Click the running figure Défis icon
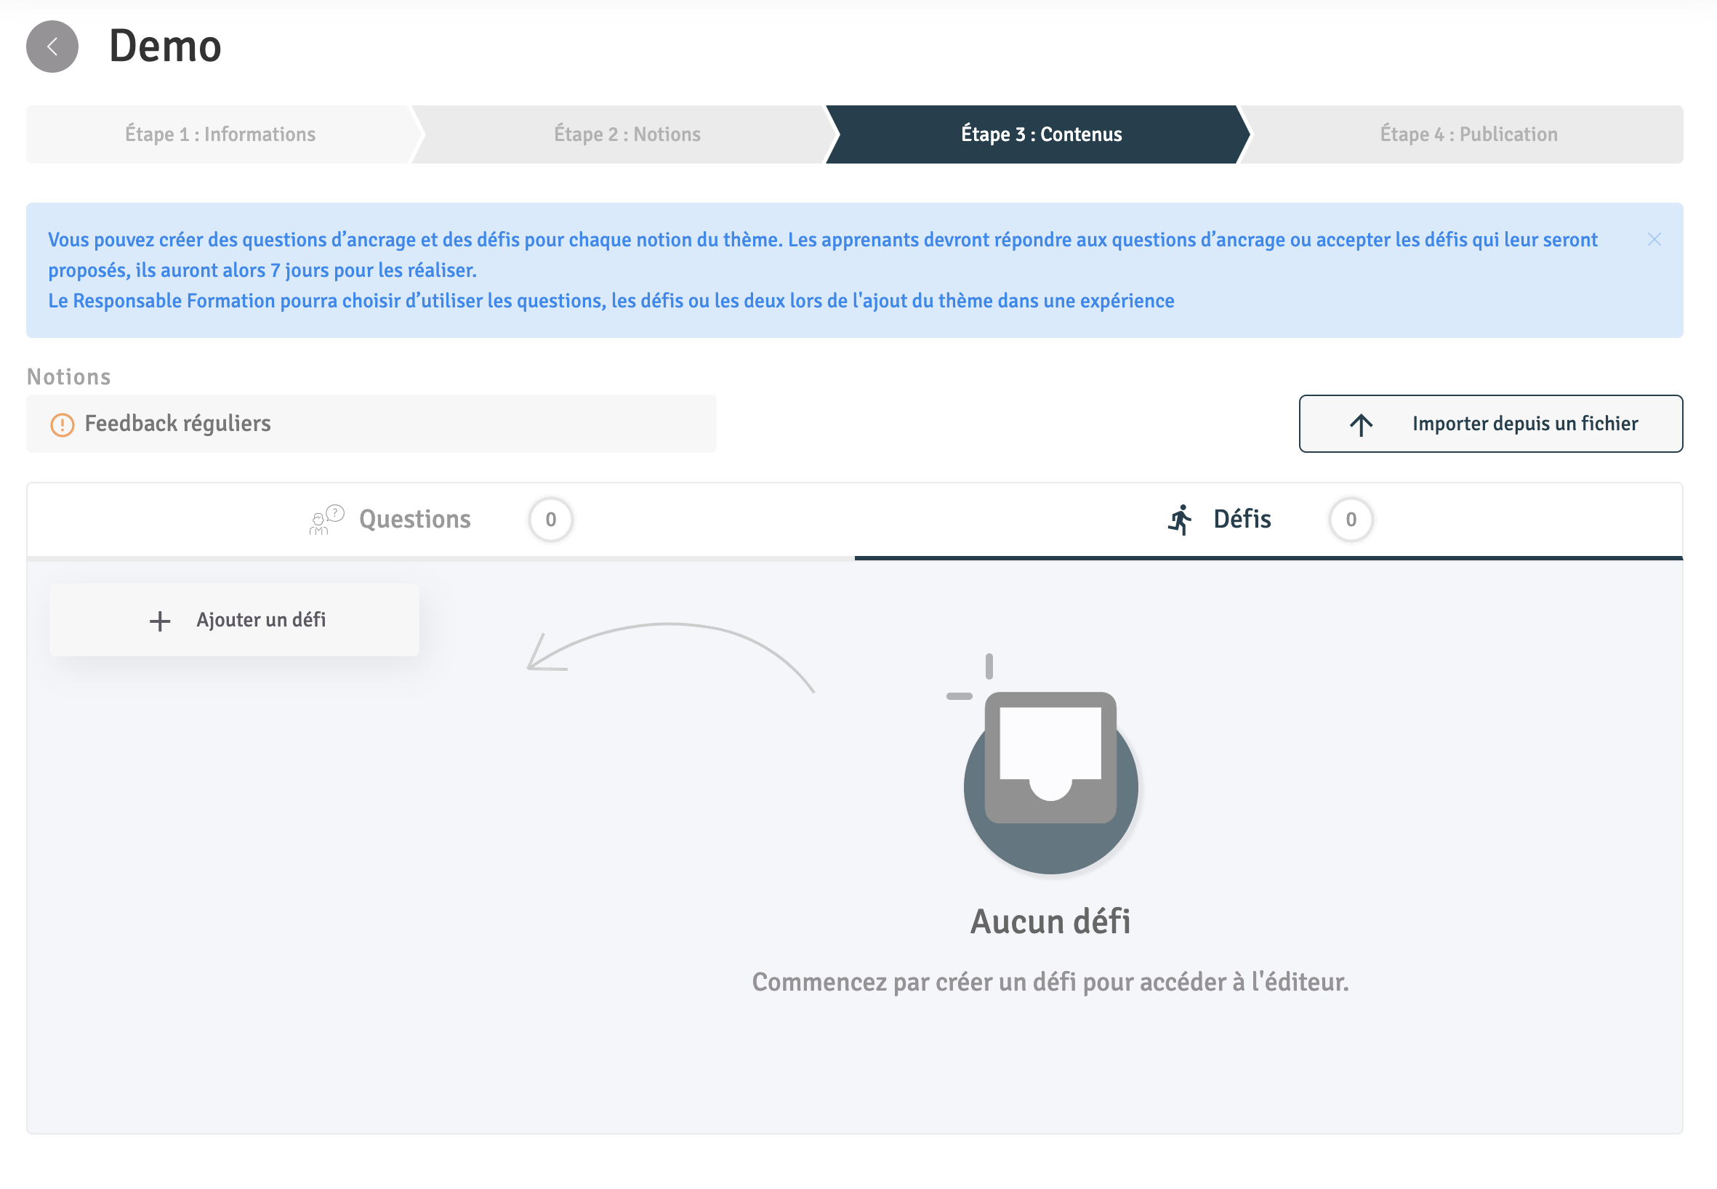The height and width of the screenshot is (1189, 1717). [1180, 519]
